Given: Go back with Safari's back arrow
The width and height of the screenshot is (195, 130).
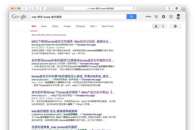Looking at the screenshot, I should pyautogui.click(x=24, y=8).
